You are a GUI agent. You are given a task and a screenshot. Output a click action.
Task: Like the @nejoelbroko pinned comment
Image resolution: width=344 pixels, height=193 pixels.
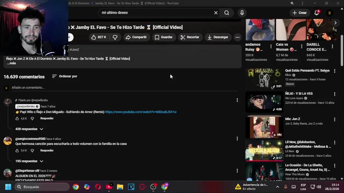[x=17, y=118]
